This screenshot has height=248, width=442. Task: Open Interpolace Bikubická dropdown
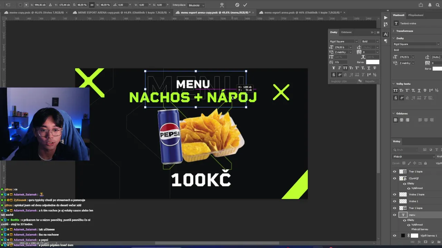tap(196, 5)
